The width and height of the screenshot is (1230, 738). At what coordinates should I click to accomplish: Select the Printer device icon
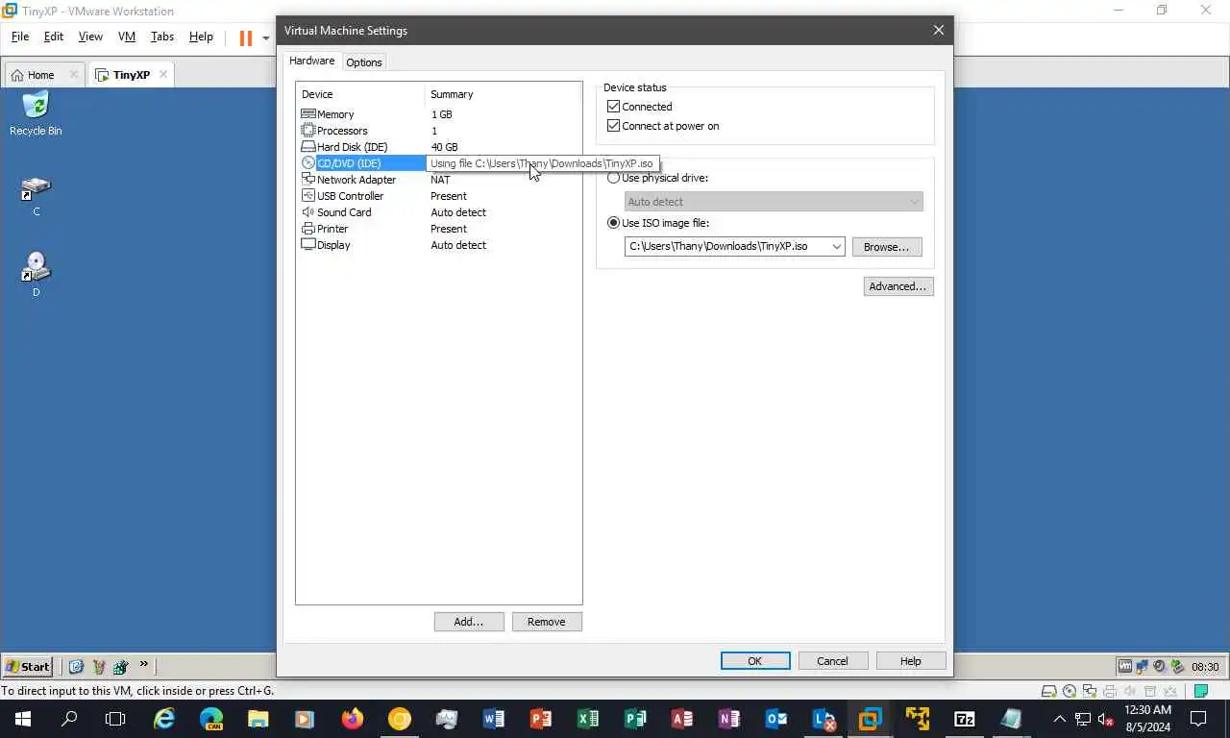coord(308,229)
